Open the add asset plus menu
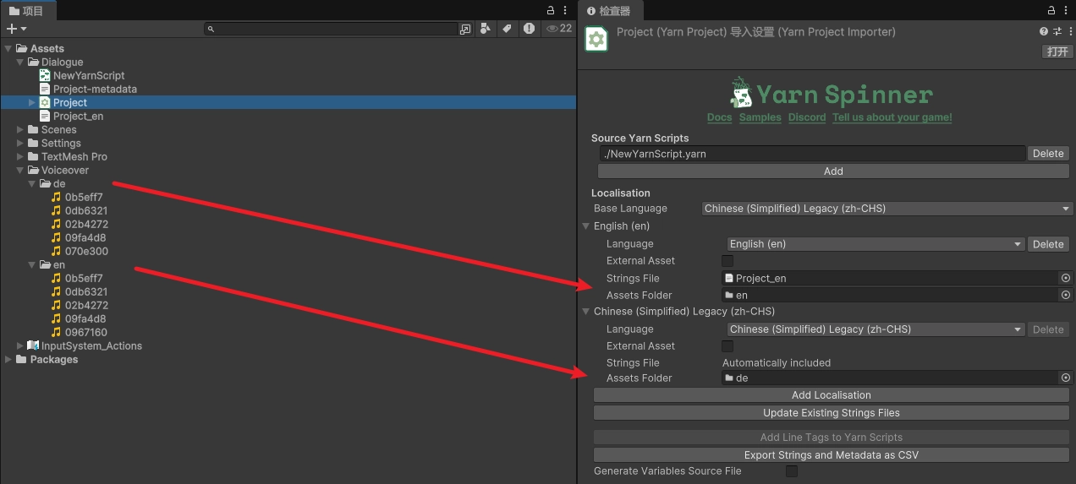 pos(16,29)
